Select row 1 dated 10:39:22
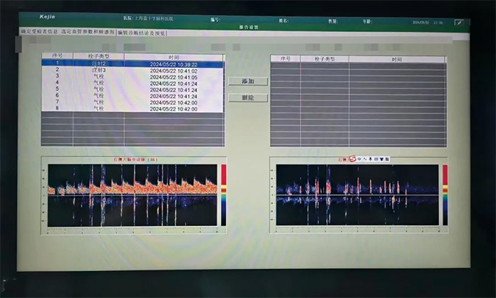Image resolution: width=496 pixels, height=298 pixels. click(133, 64)
